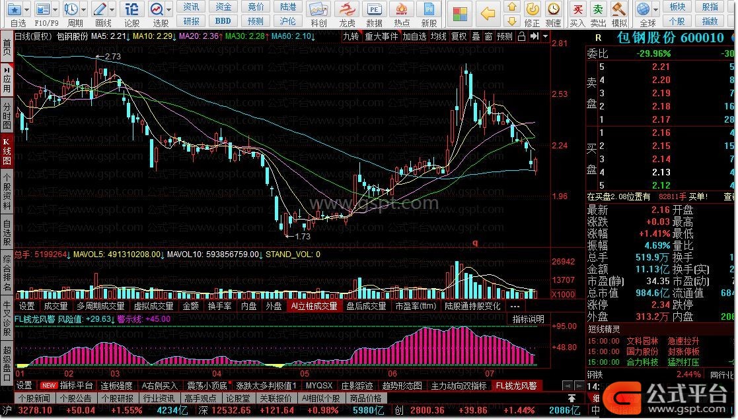The height and width of the screenshot is (420, 738).
Task: Expand the 画线 drawing dropdown arrow
Action: click(112, 9)
